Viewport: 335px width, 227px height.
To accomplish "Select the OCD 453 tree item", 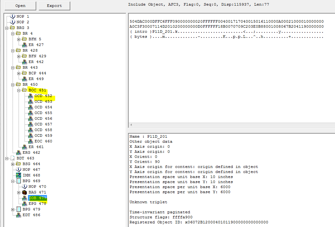I will point(43,101).
